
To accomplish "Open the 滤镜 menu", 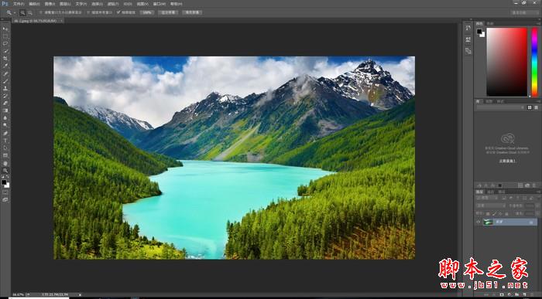I will click(113, 4).
